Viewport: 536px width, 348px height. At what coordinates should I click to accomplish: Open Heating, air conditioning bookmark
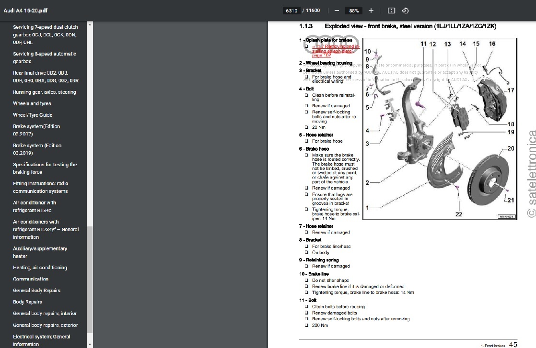[40, 268]
